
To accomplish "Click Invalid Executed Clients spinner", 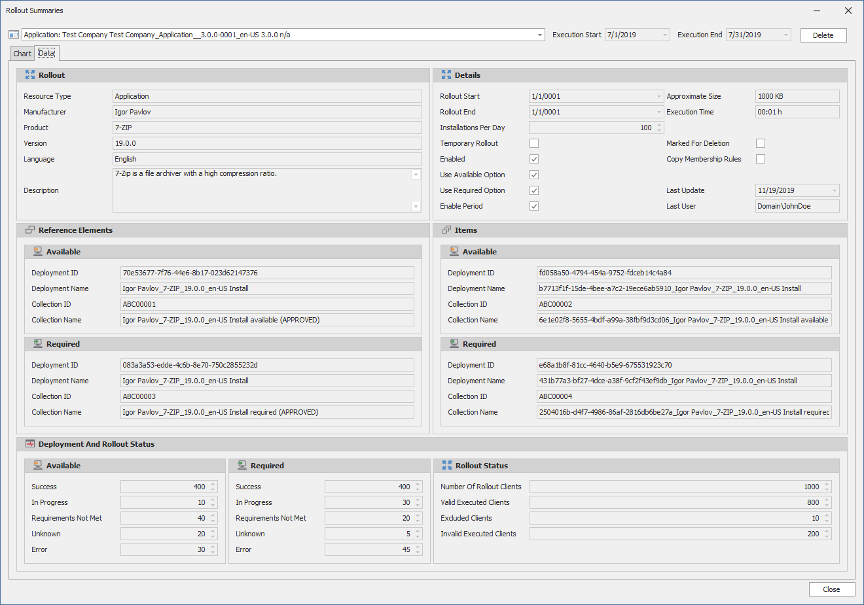I will [827, 534].
